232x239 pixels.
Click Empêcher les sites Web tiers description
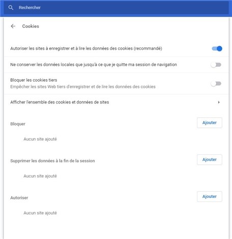(83, 87)
